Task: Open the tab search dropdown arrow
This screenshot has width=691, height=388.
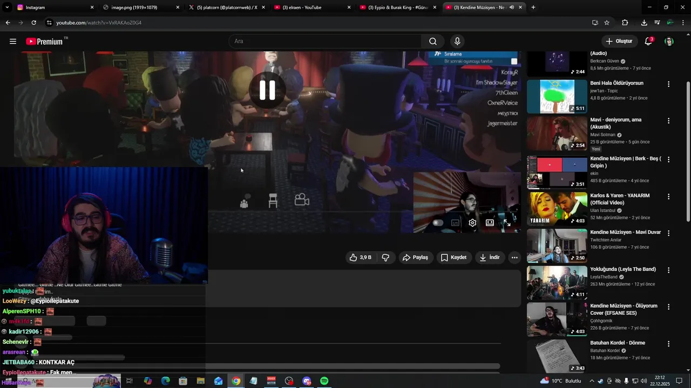Action: (7, 8)
